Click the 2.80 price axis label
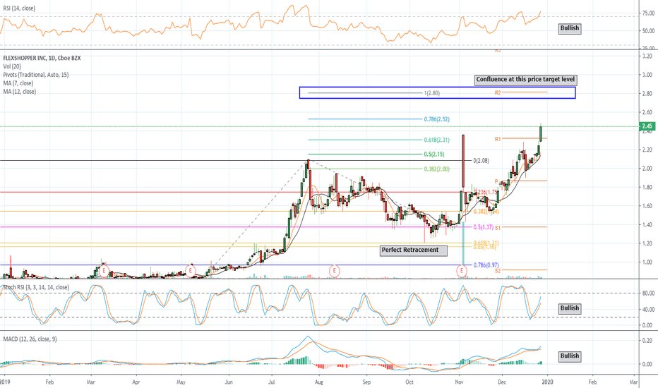The width and height of the screenshot is (658, 388). point(647,94)
